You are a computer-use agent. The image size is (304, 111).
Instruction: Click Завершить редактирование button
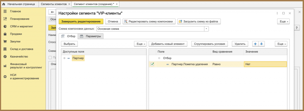[81, 21]
